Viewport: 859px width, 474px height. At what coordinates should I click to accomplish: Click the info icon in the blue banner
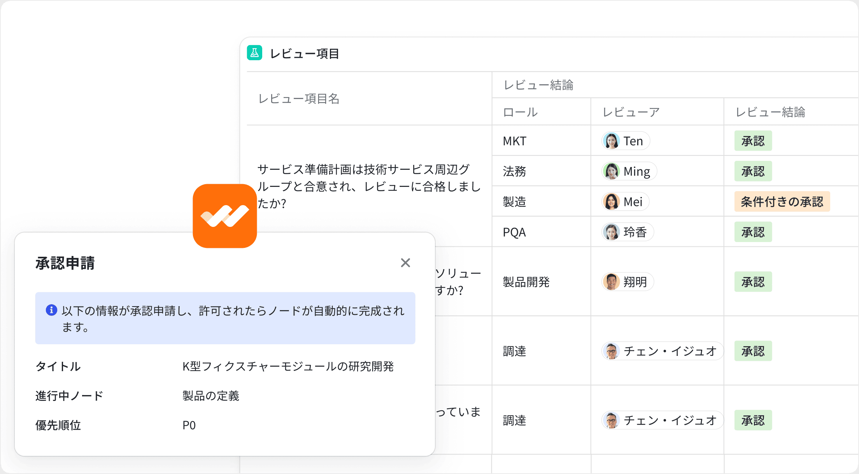coord(52,310)
